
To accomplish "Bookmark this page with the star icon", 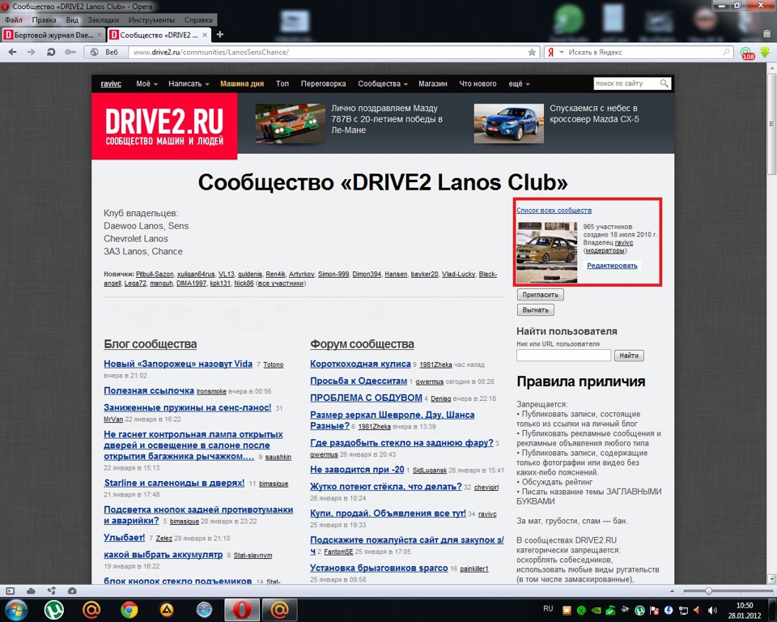I will (532, 52).
